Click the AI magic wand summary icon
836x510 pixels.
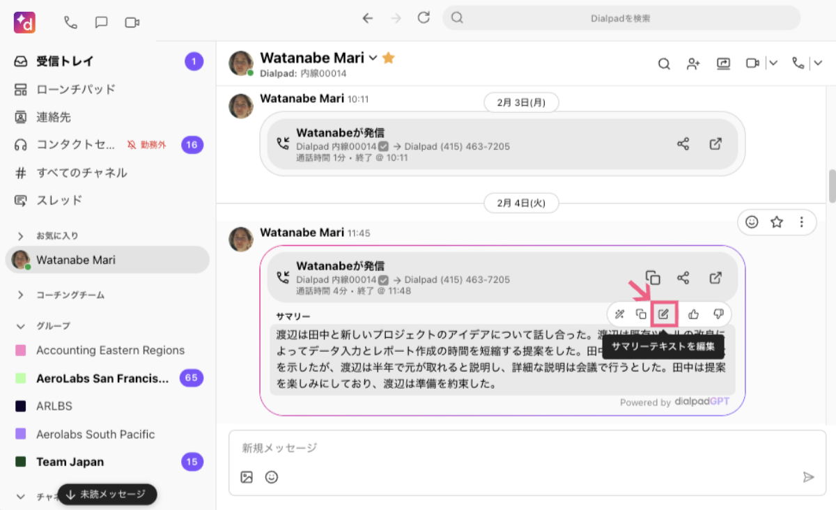click(x=619, y=314)
